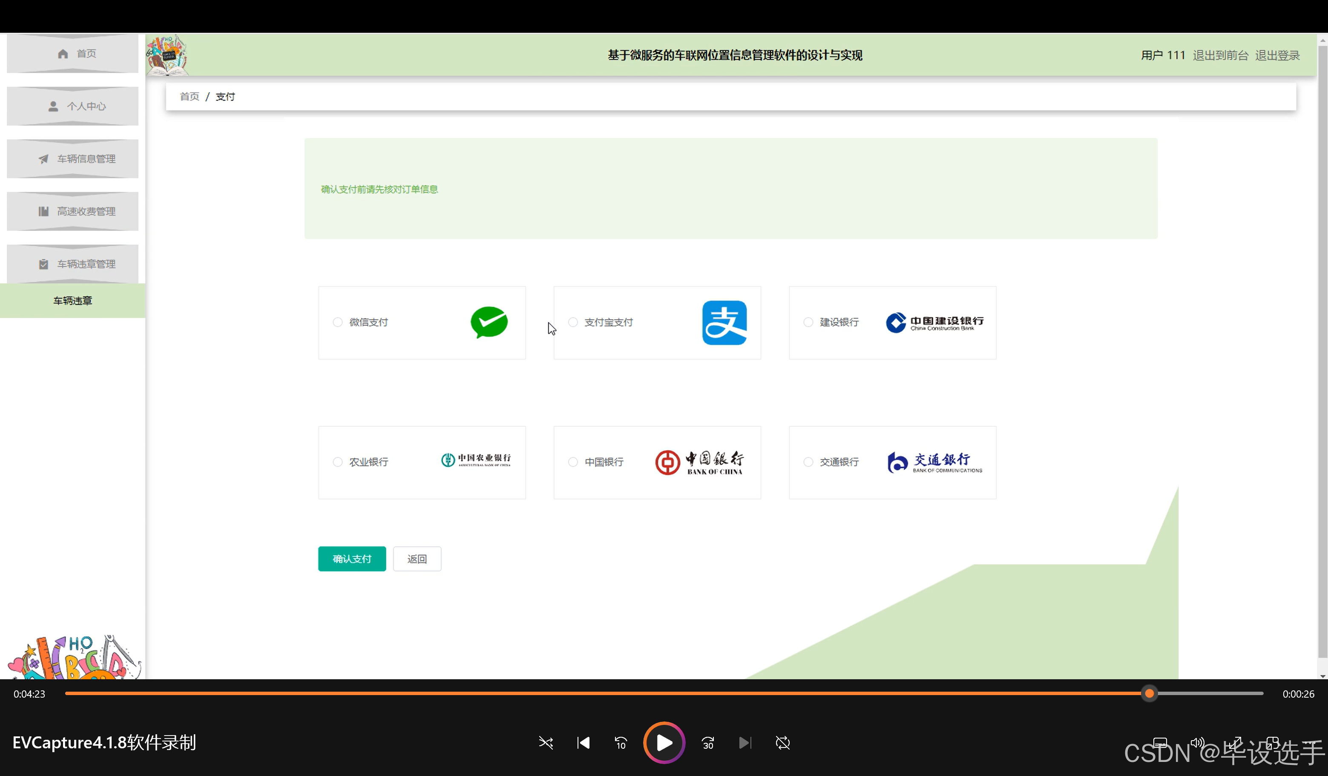Click the volume speaker icon

pos(1197,743)
